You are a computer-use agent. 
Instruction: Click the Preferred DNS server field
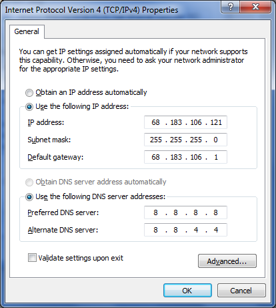coord(185,212)
